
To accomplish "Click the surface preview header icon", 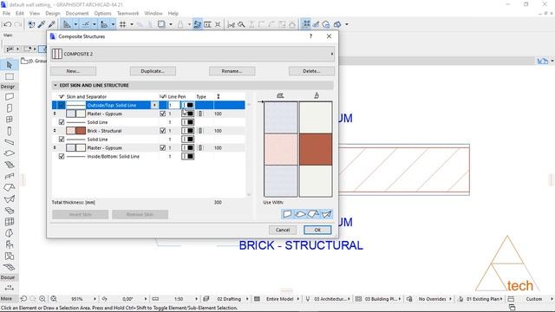I will tap(317, 95).
